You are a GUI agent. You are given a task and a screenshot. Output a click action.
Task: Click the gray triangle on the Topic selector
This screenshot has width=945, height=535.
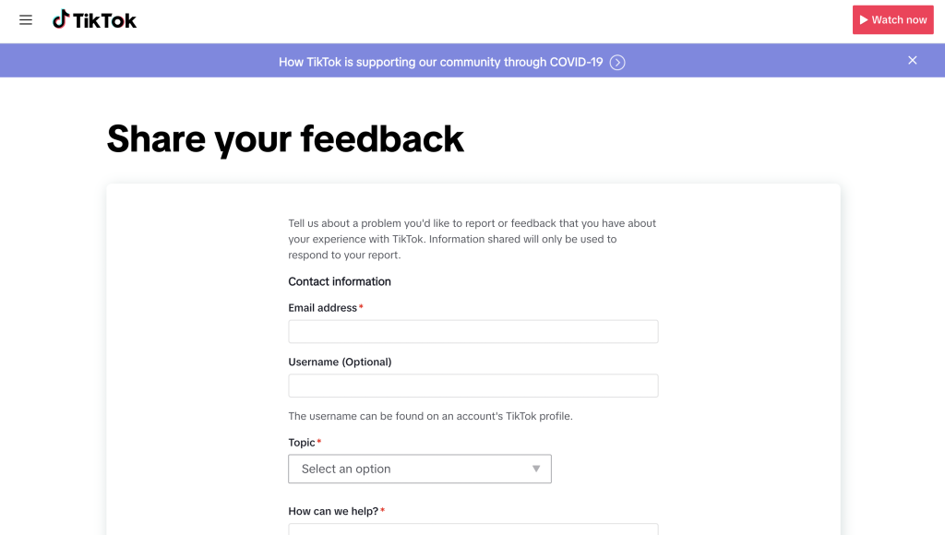point(536,469)
